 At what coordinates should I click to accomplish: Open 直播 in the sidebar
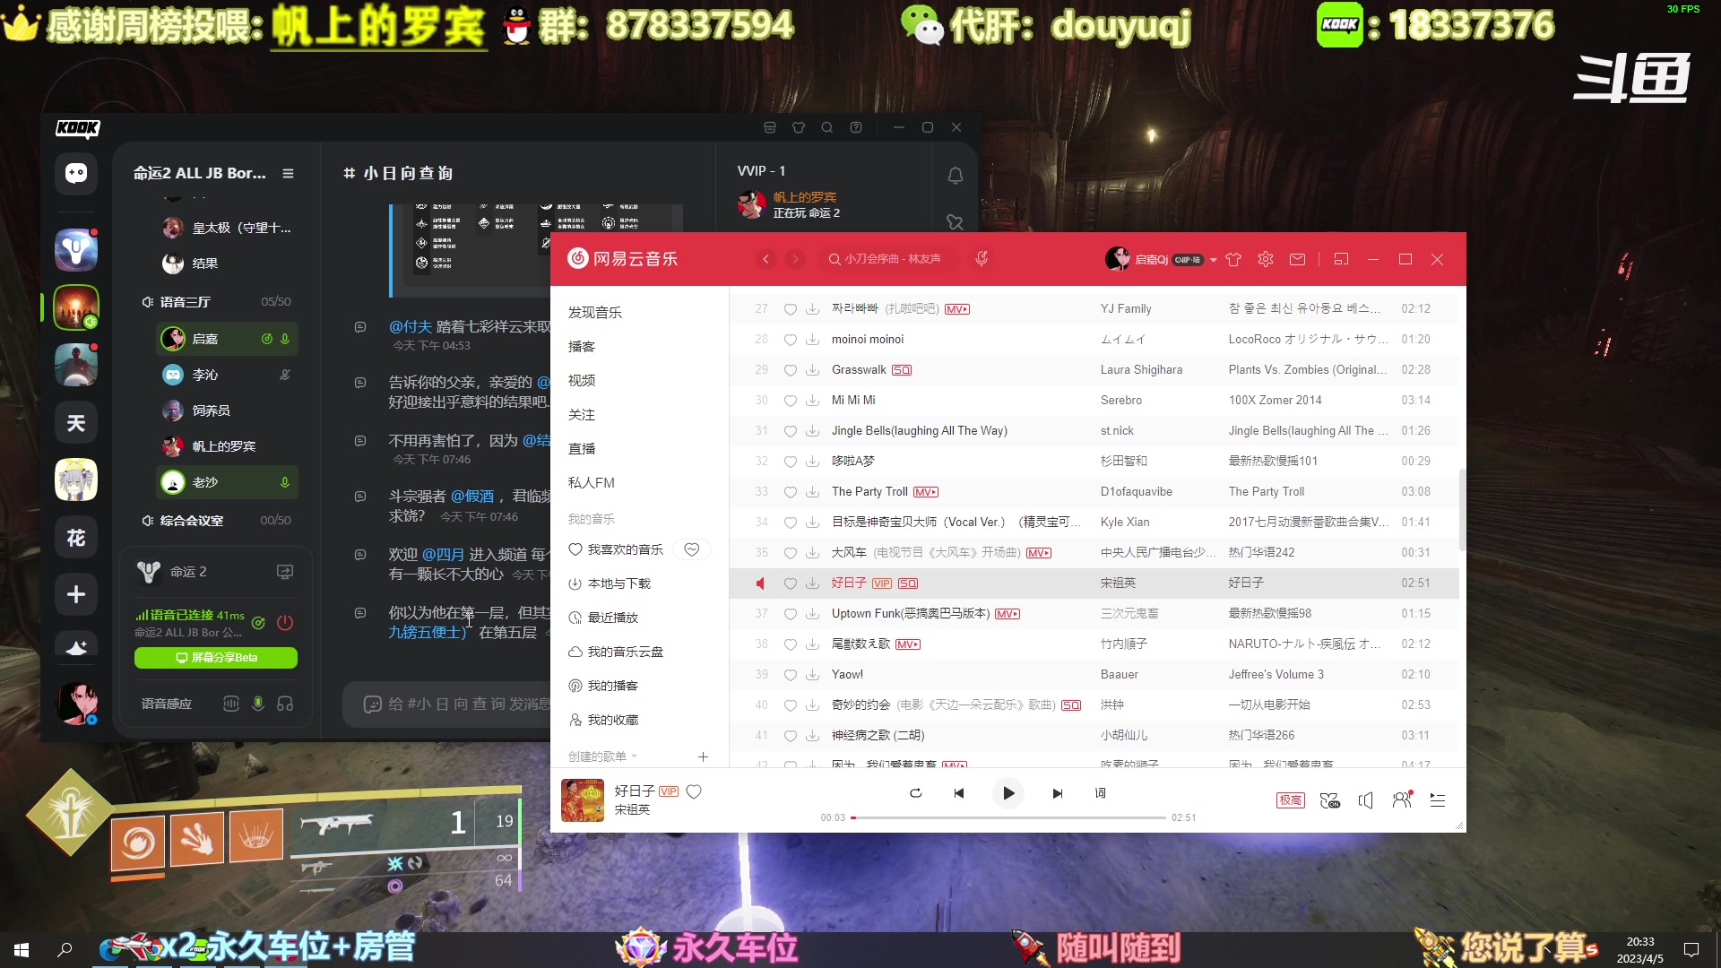582,448
